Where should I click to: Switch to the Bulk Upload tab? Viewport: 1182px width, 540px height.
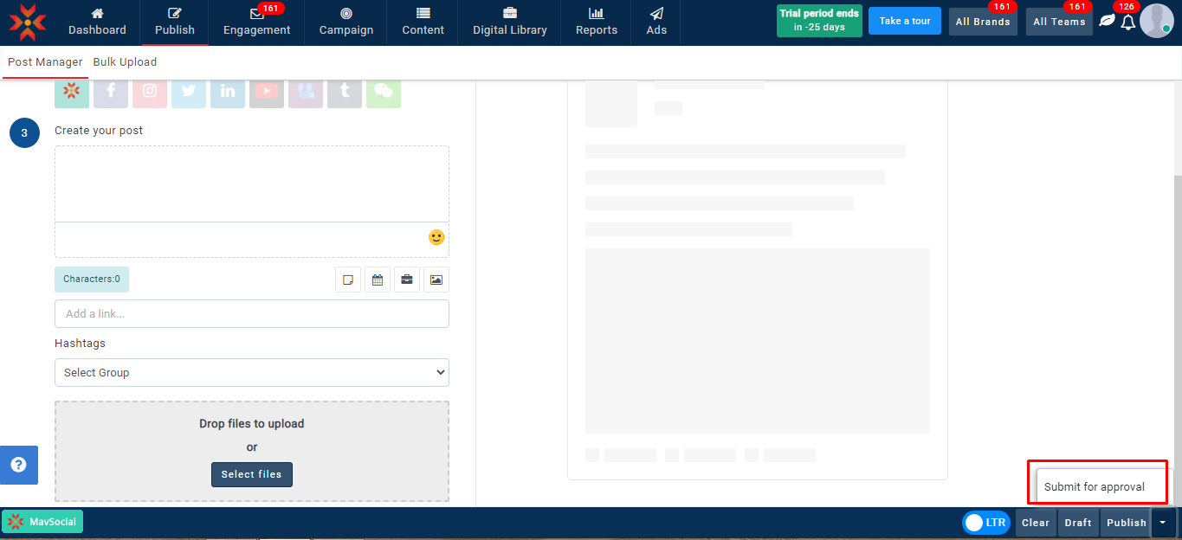[x=125, y=62]
